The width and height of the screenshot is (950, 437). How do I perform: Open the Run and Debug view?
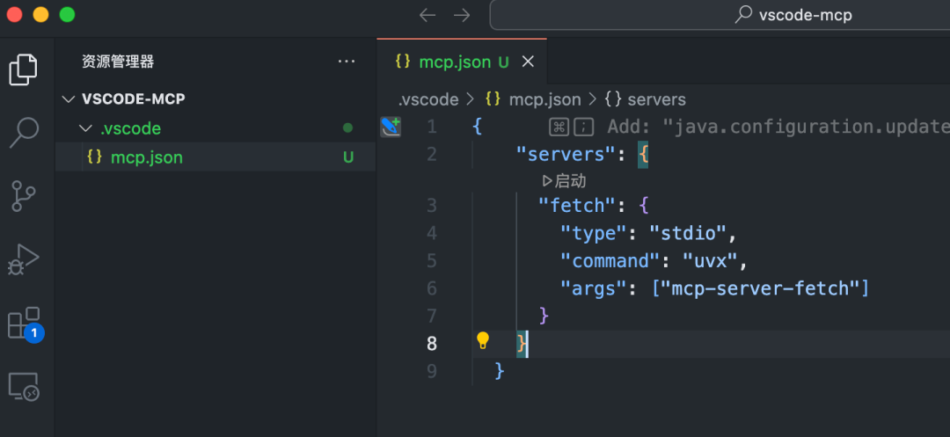24,259
